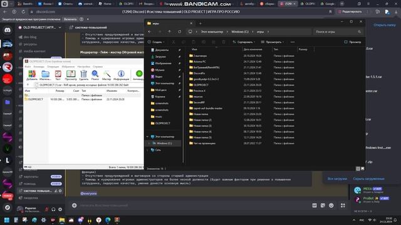Open Изображения in Explorer sidebar
This screenshot has height=225, width=401.
click(x=163, y=63)
